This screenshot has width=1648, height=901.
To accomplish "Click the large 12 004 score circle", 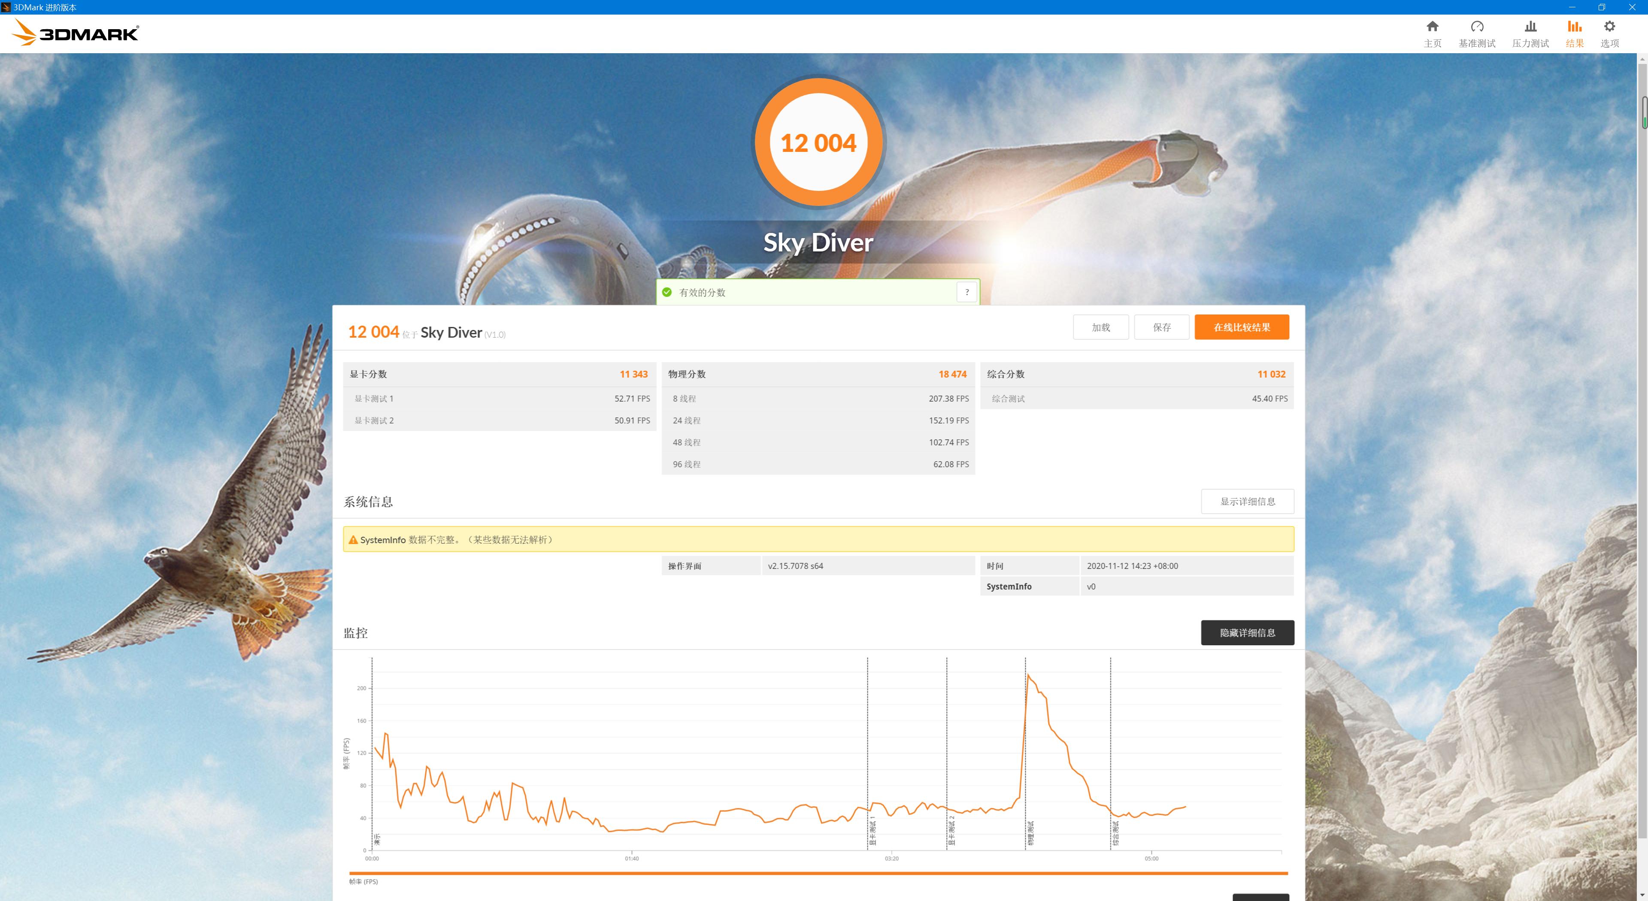I will 818,142.
